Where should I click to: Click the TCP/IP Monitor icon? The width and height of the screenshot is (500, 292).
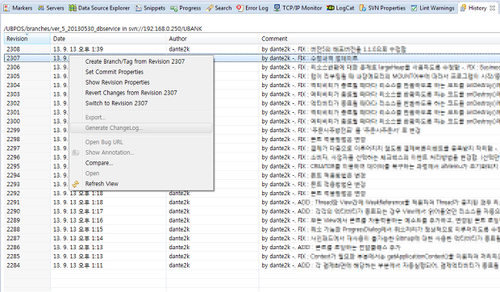277,8
